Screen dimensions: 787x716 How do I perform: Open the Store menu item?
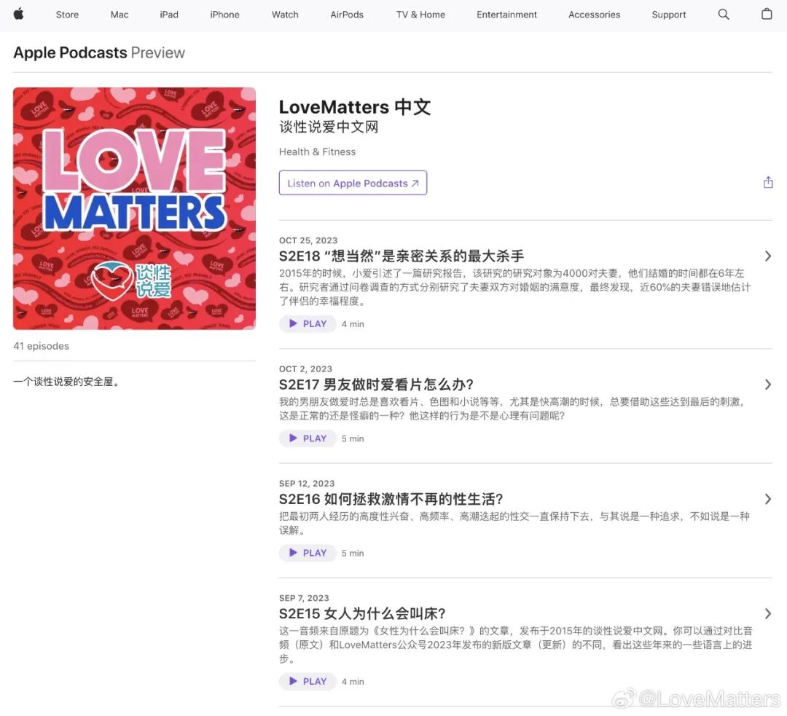67,15
